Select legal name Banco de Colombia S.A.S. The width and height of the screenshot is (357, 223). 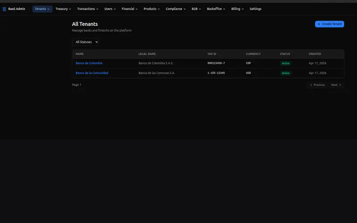coord(156,63)
